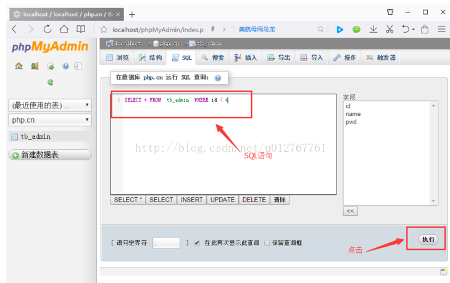The width and height of the screenshot is (450, 283).
Task: Open the 导入 tab
Action: [312, 57]
